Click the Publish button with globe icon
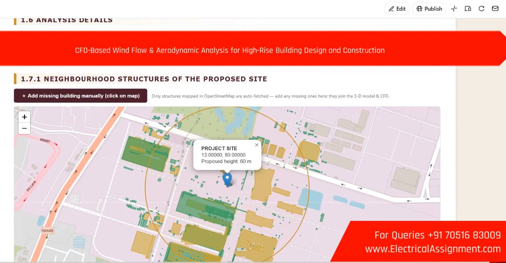The width and height of the screenshot is (506, 263). 429,9
